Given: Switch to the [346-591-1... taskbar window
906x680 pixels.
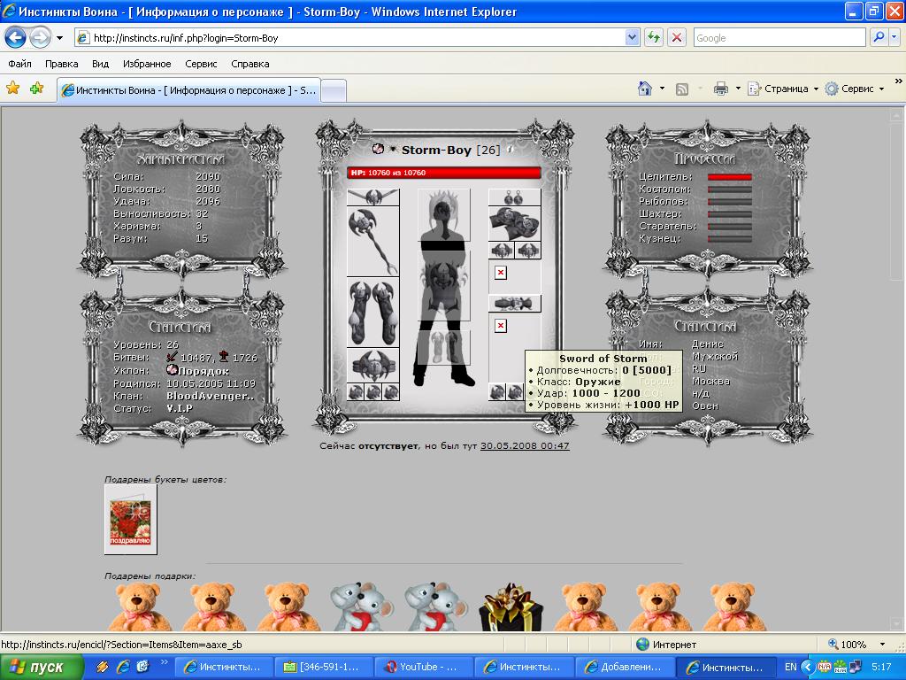Looking at the screenshot, I should click(x=324, y=667).
